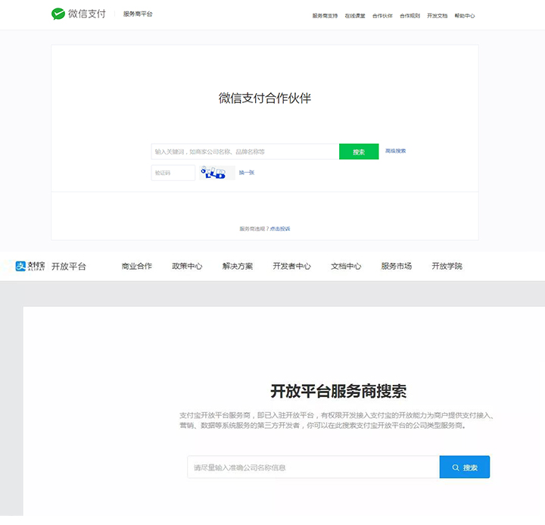The height and width of the screenshot is (525, 545).
Task: Click 换一张 to refresh captcha
Action: (x=247, y=173)
